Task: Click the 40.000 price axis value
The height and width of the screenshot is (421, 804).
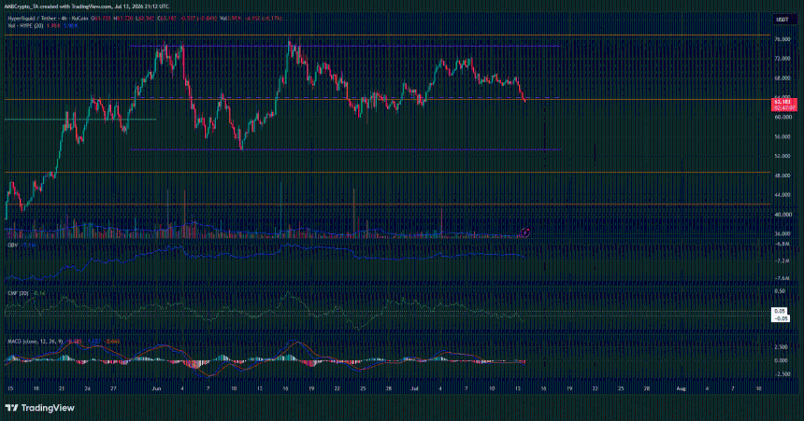Action: [782, 215]
